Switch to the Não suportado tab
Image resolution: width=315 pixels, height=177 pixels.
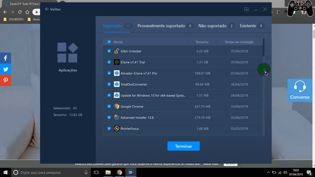[x=216, y=26]
